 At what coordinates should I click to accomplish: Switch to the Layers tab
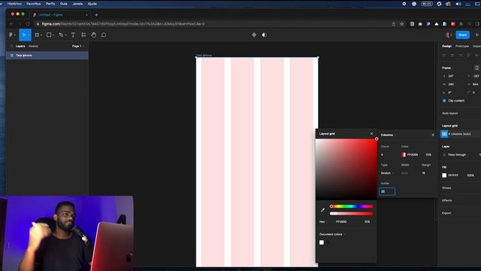click(20, 46)
